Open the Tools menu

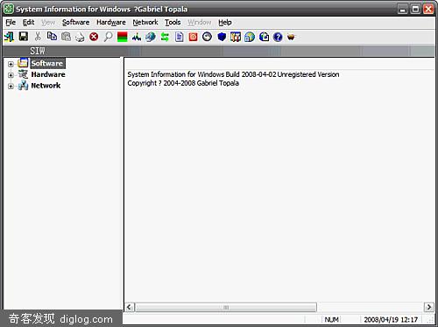(x=173, y=23)
